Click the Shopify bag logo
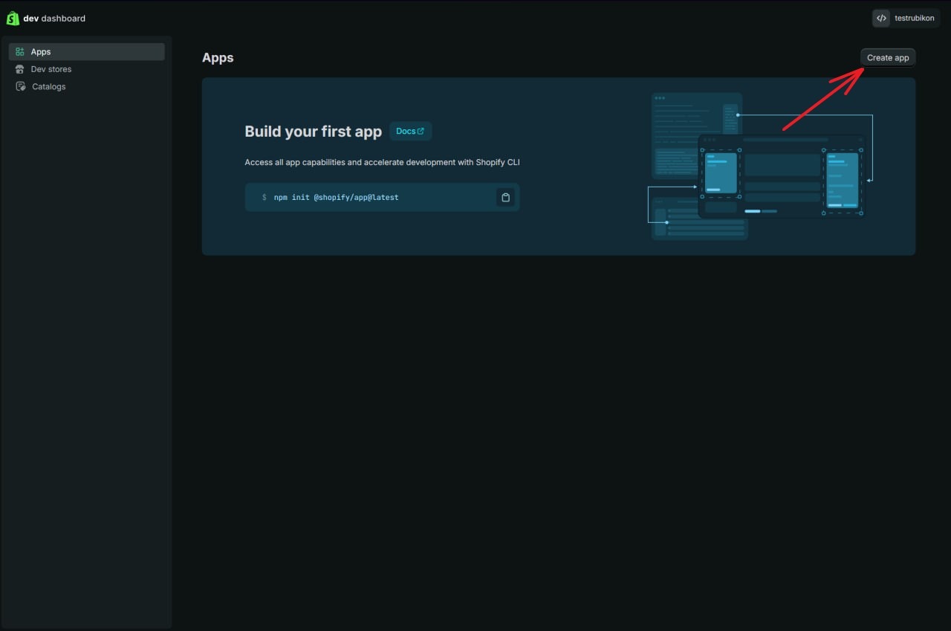The width and height of the screenshot is (951, 631). pyautogui.click(x=13, y=19)
